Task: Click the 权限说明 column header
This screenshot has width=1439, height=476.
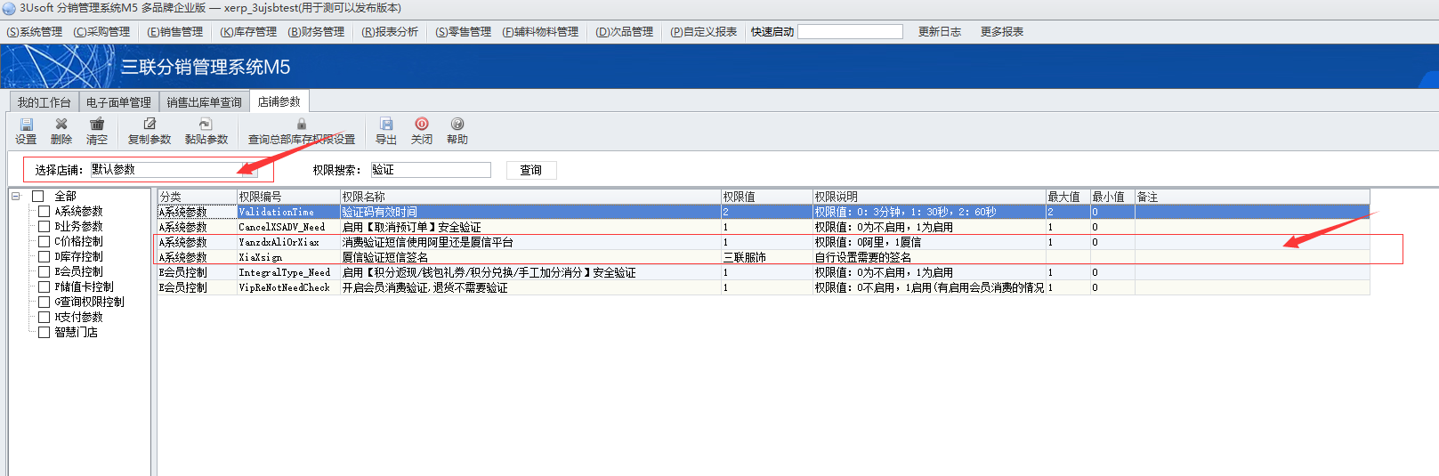Action: pos(929,197)
